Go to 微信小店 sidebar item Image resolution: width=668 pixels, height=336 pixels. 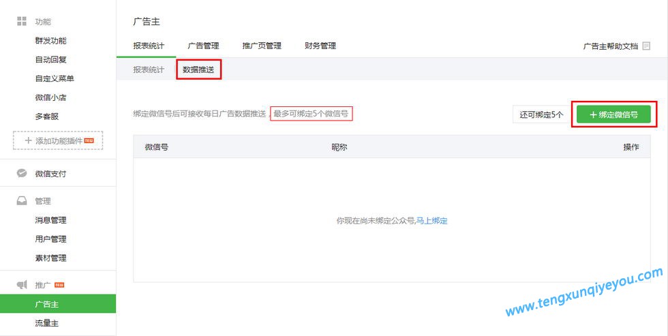pyautogui.click(x=50, y=97)
